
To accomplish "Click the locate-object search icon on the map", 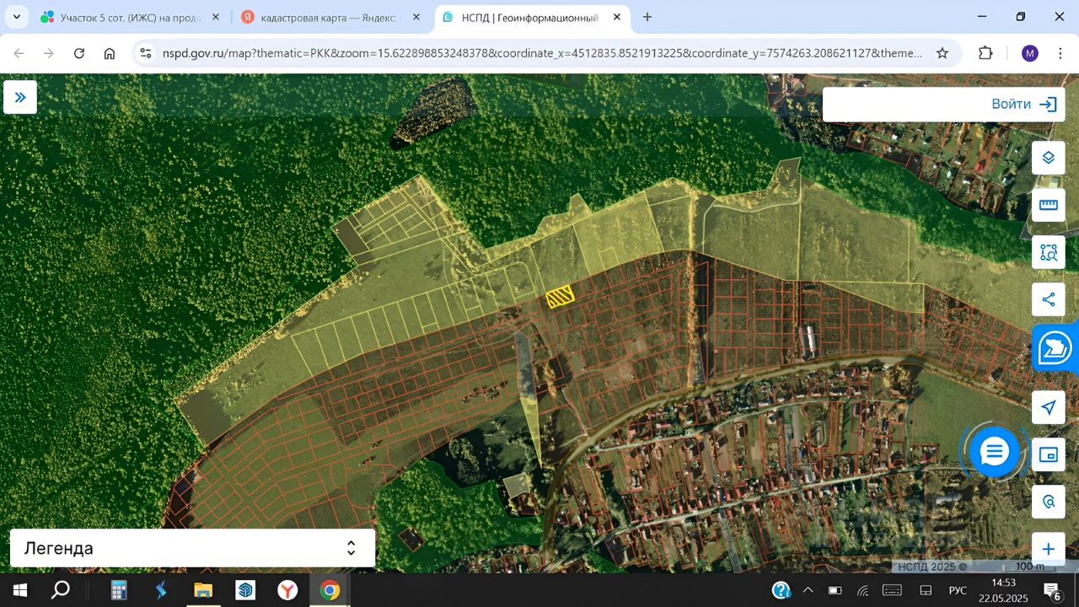I will pos(1049,502).
